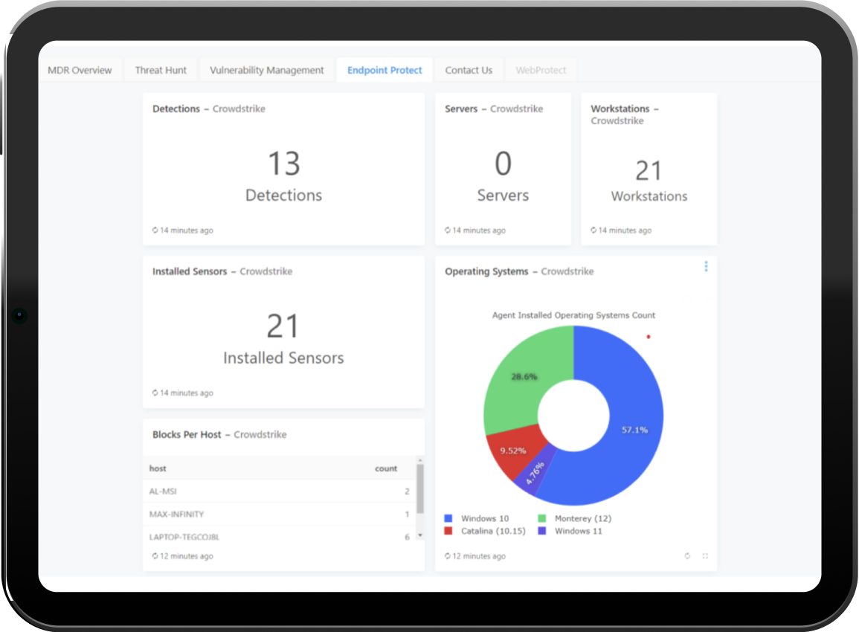Image resolution: width=859 pixels, height=632 pixels.
Task: Toggle Windows 11 purple legend swatch
Action: pos(542,531)
